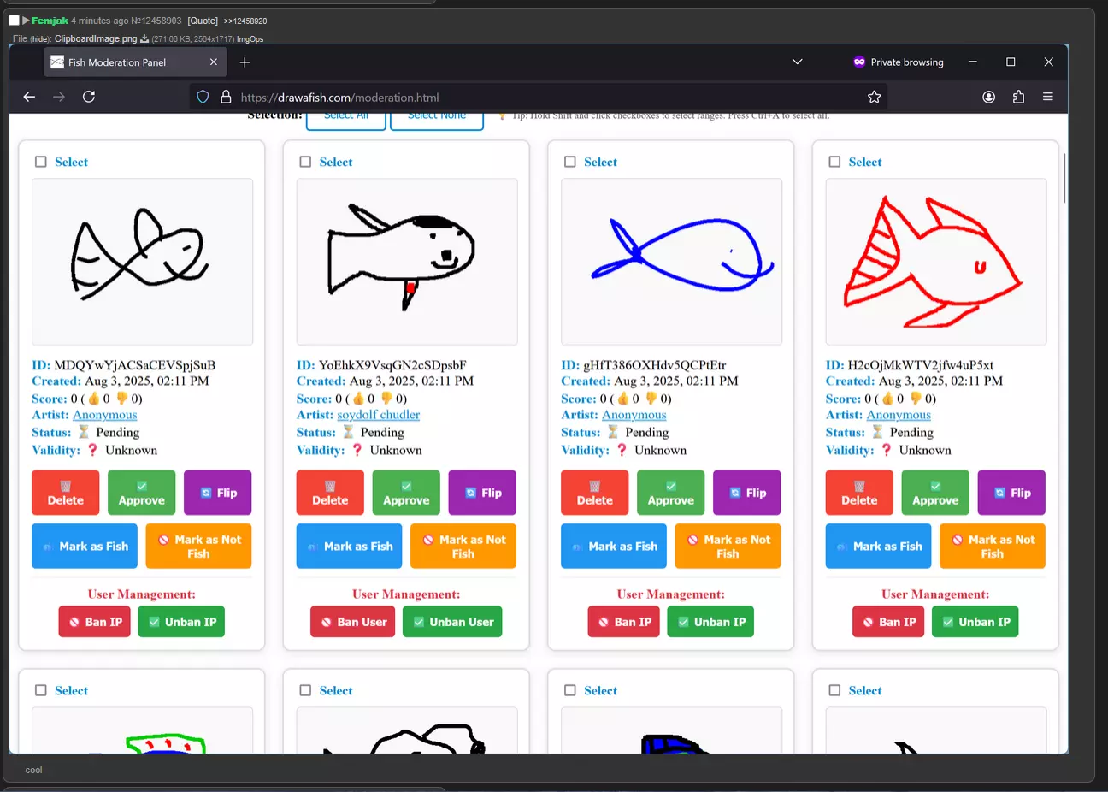
Task: Click the Quote link on post
Action: pos(203,21)
